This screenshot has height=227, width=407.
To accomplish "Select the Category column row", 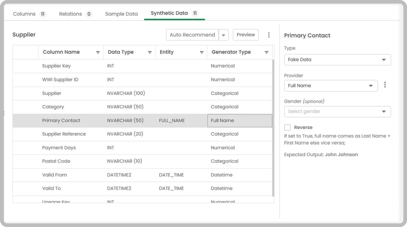I will [x=142, y=107].
